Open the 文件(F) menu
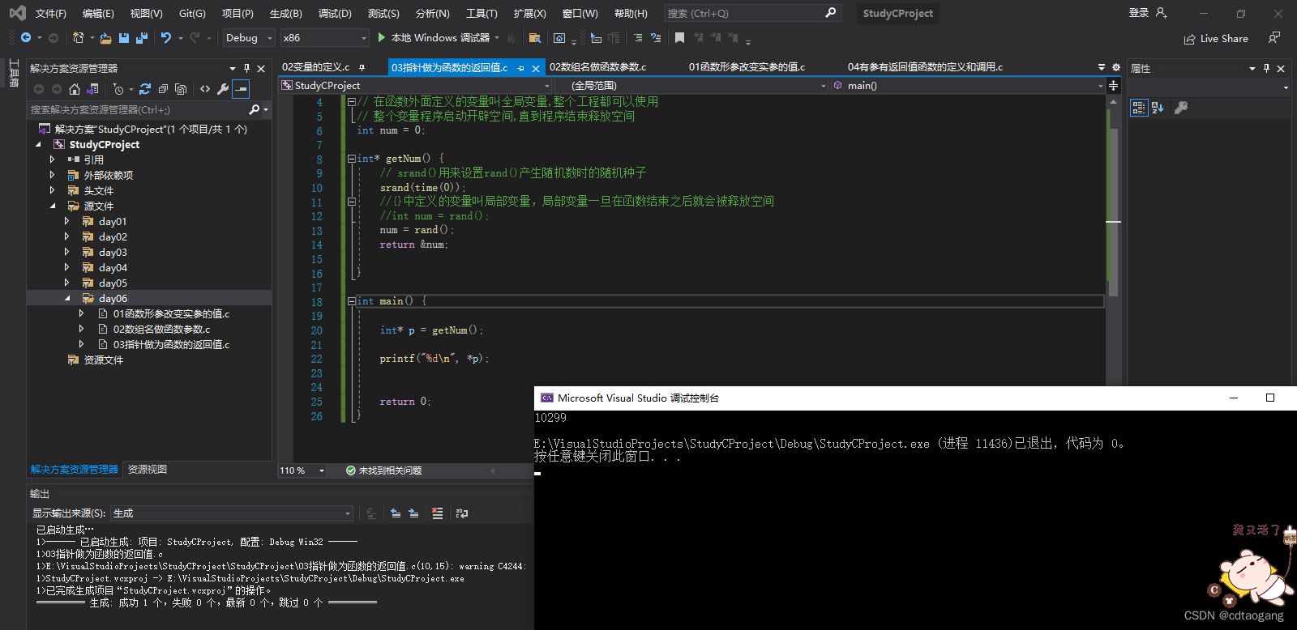 [x=50, y=14]
